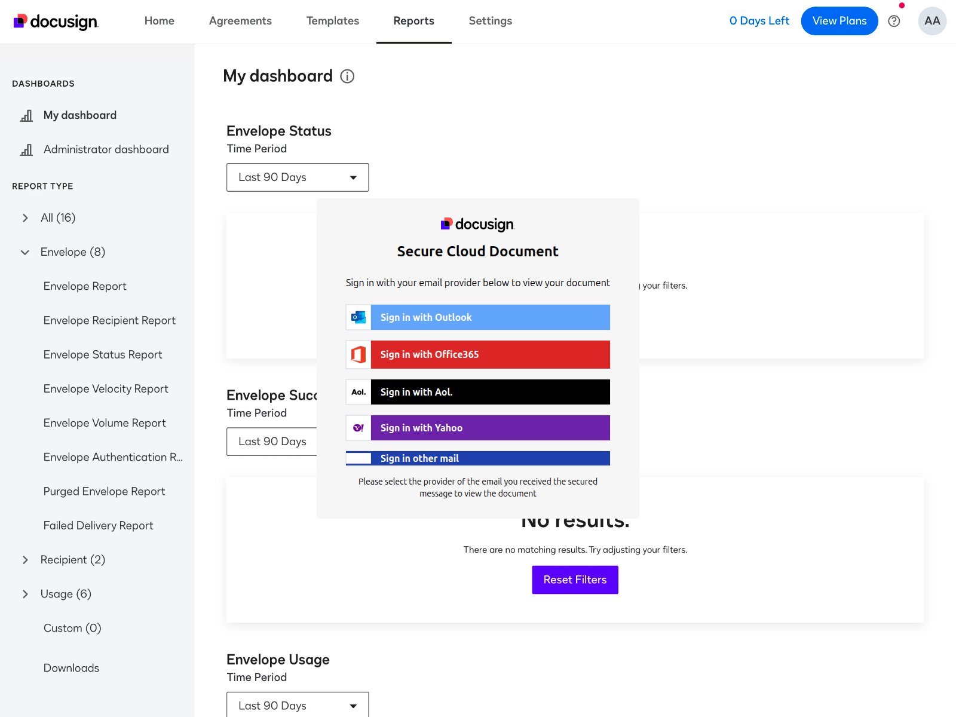This screenshot has width=956, height=717.
Task: Click the Envelope Status section heading
Action: point(279,131)
